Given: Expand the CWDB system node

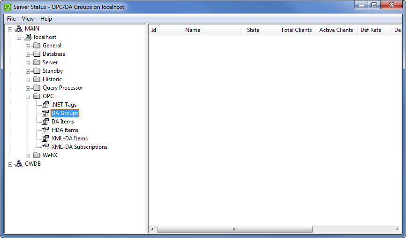Looking at the screenshot, I should pyautogui.click(x=10, y=164).
